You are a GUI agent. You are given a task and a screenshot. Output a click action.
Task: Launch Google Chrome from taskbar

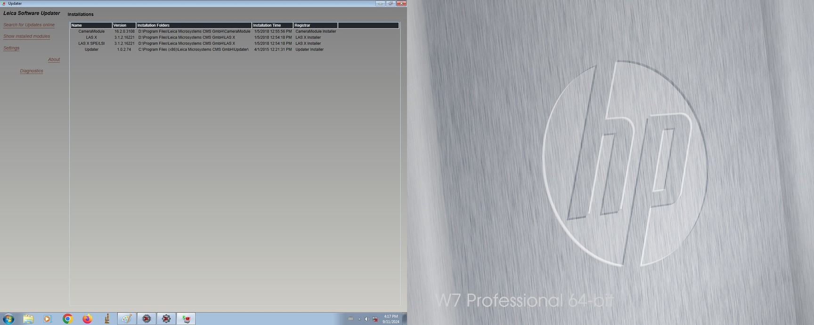tap(67, 319)
